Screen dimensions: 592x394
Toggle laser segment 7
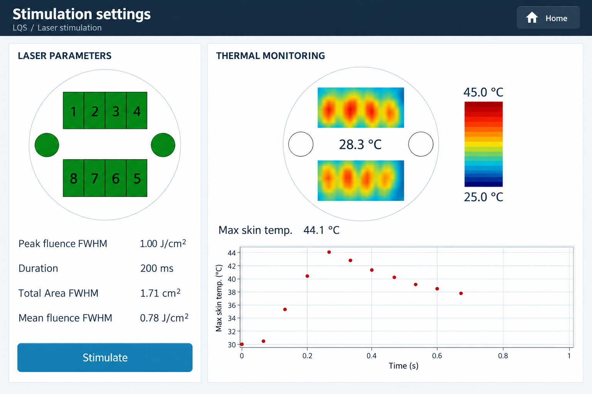click(x=95, y=178)
